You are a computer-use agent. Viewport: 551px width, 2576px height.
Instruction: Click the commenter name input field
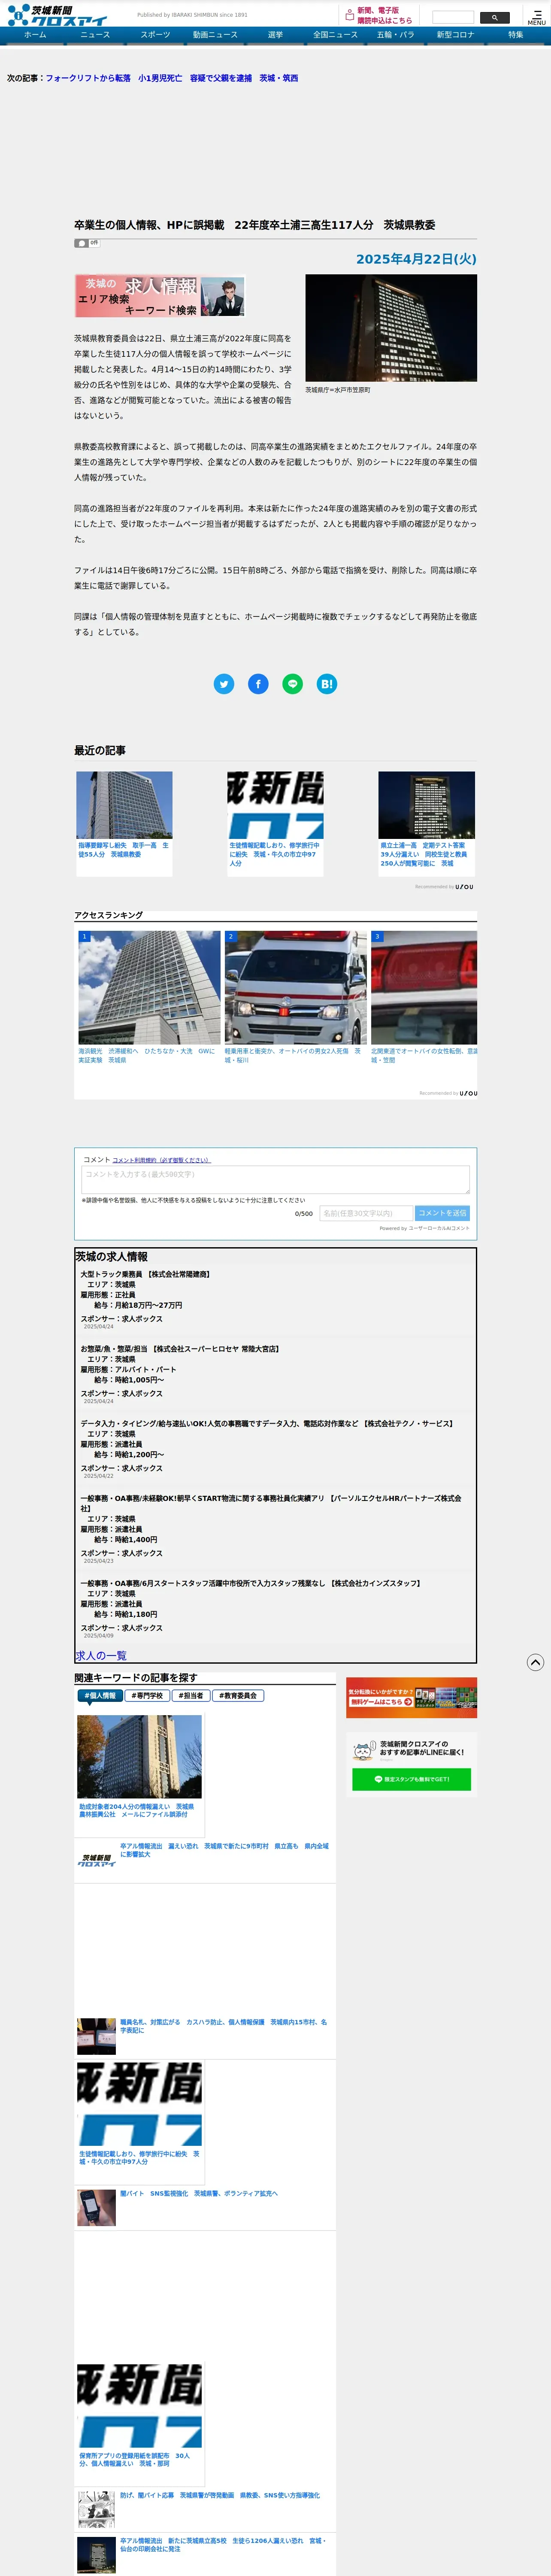coord(365,1213)
